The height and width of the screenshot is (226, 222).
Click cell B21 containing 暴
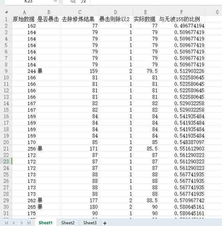tap(49, 149)
